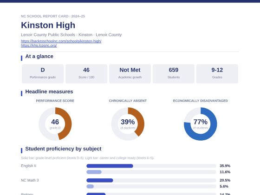Click the Lenoir County Public Schools subtitle
The width and height of the screenshot is (260, 195).
pyautogui.click(x=71, y=35)
